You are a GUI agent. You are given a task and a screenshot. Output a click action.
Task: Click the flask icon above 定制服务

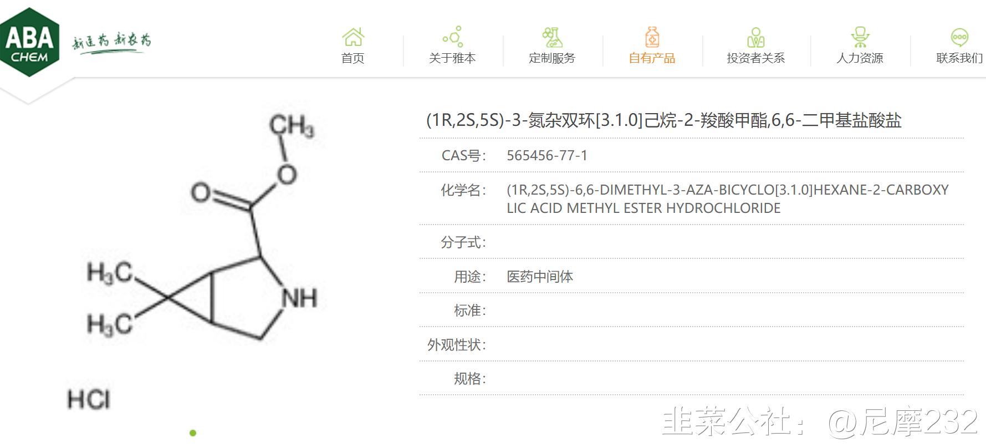(552, 37)
